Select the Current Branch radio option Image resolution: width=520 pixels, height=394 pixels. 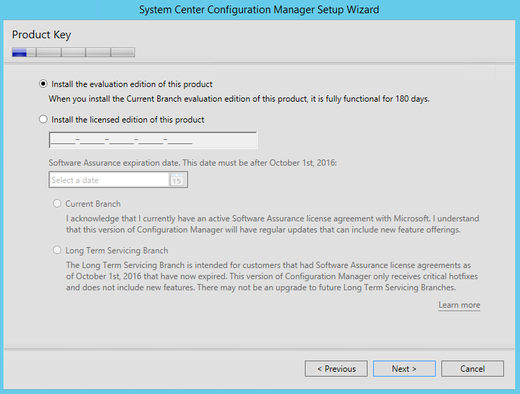(x=57, y=203)
